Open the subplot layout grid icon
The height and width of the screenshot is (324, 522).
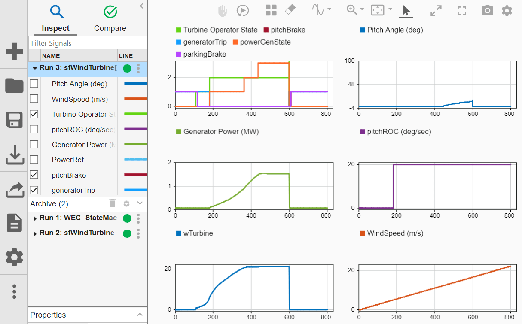click(271, 11)
